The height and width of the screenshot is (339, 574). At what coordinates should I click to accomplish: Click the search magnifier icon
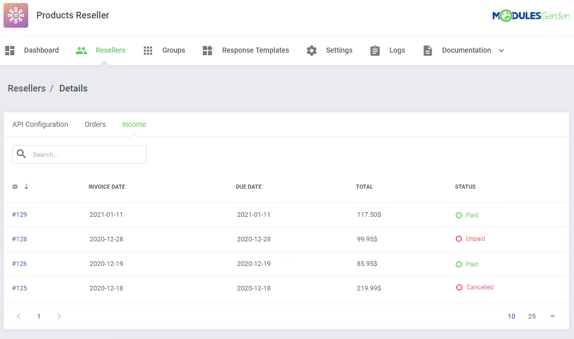[x=22, y=154]
